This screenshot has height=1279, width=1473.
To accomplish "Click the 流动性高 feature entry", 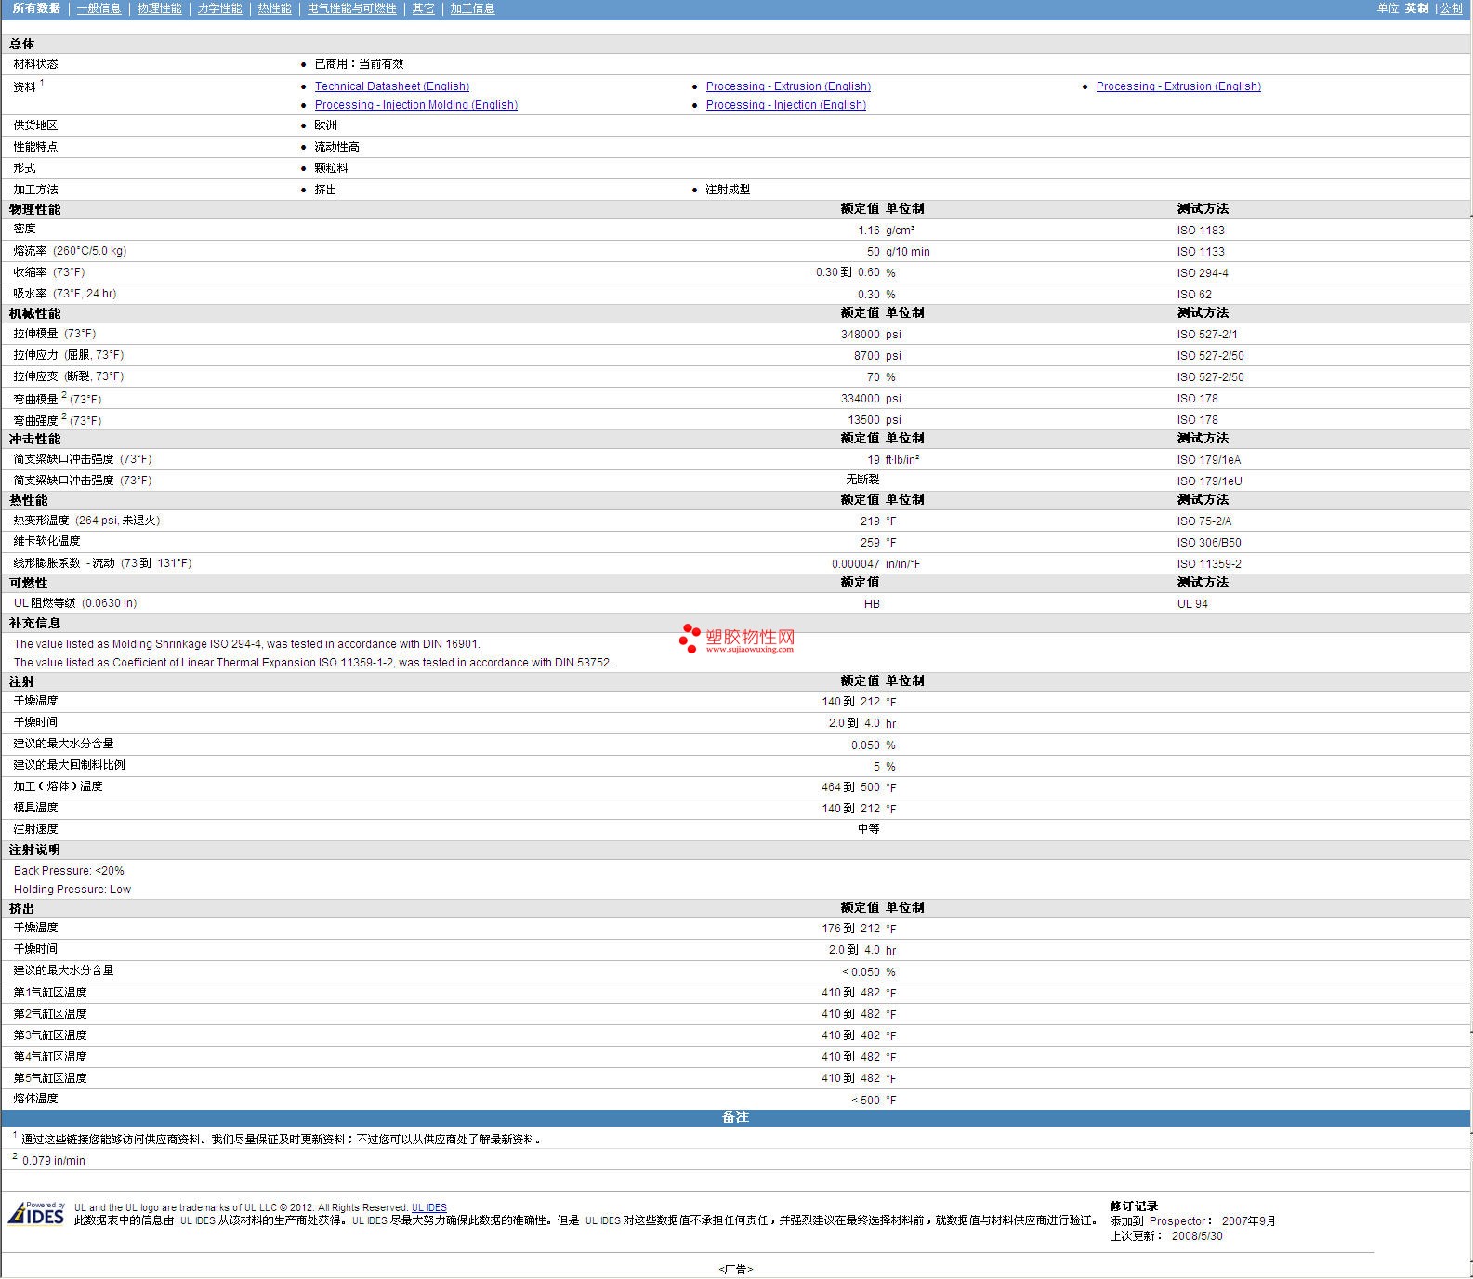I will (x=336, y=147).
